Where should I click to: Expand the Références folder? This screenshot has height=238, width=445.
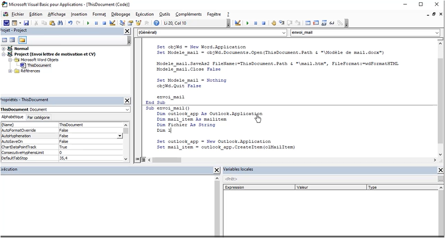click(x=10, y=71)
